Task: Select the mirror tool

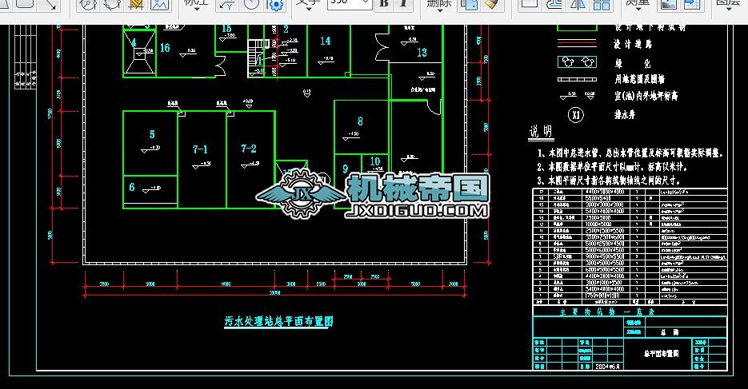Action: pyautogui.click(x=578, y=4)
